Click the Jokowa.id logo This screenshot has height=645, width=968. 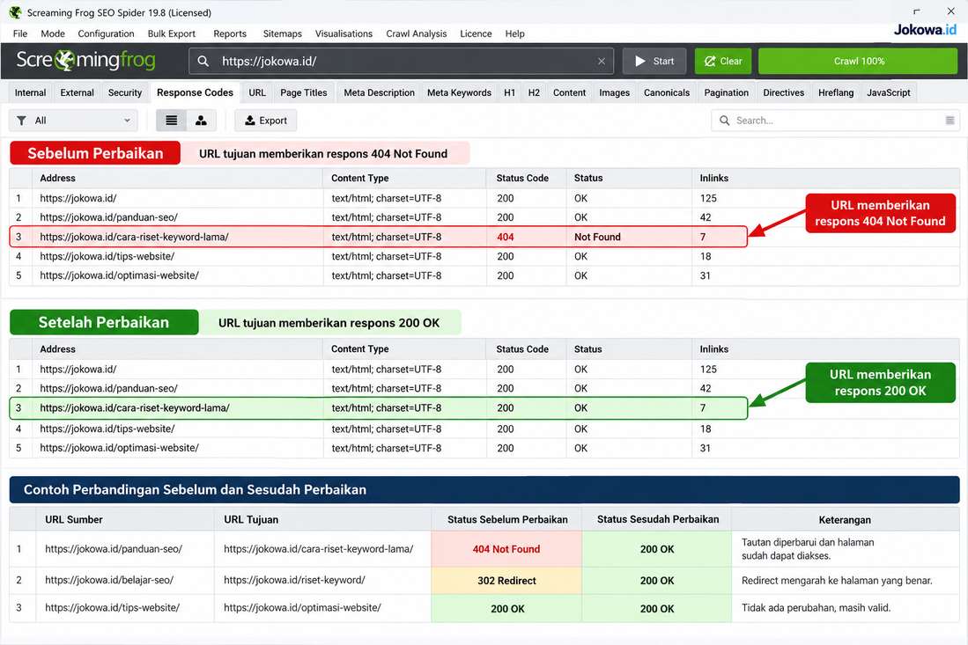pyautogui.click(x=925, y=30)
